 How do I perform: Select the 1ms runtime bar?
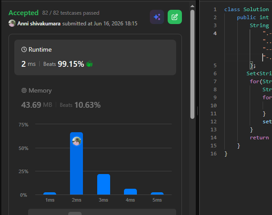[x=49, y=193]
